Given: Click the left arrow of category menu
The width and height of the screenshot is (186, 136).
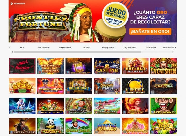Looking at the screenshot, I should (10, 47).
